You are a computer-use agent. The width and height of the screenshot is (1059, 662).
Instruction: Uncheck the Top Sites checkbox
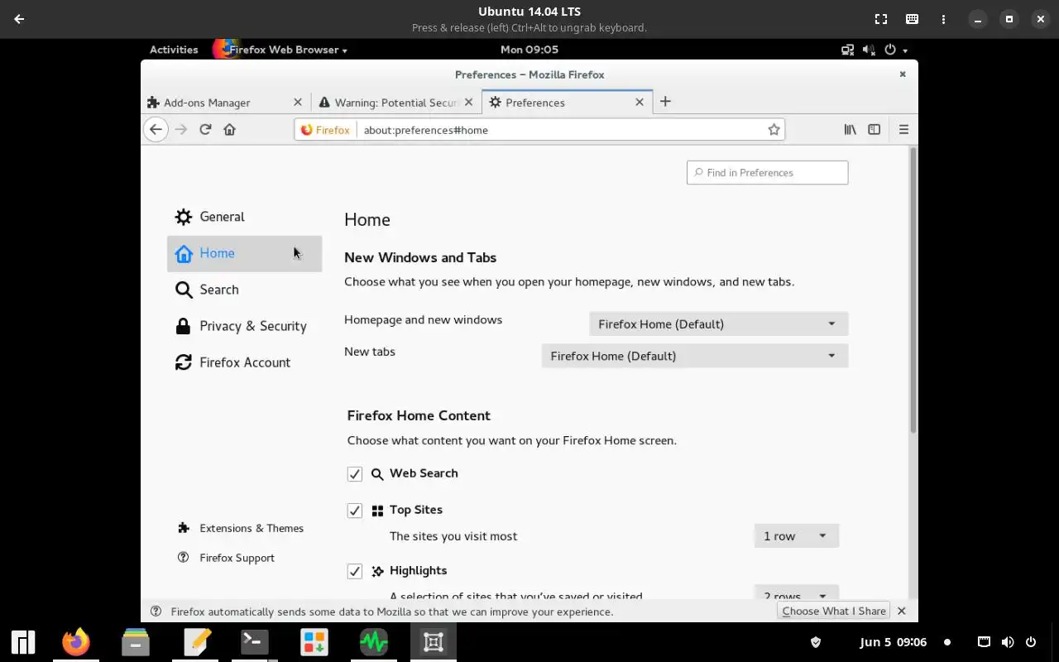click(x=355, y=511)
